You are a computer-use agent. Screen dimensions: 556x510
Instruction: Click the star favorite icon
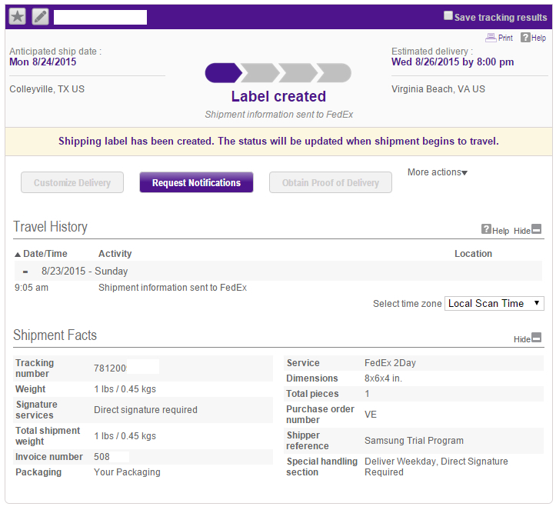tap(18, 17)
